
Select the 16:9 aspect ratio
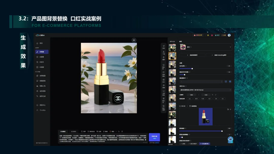[196, 99]
